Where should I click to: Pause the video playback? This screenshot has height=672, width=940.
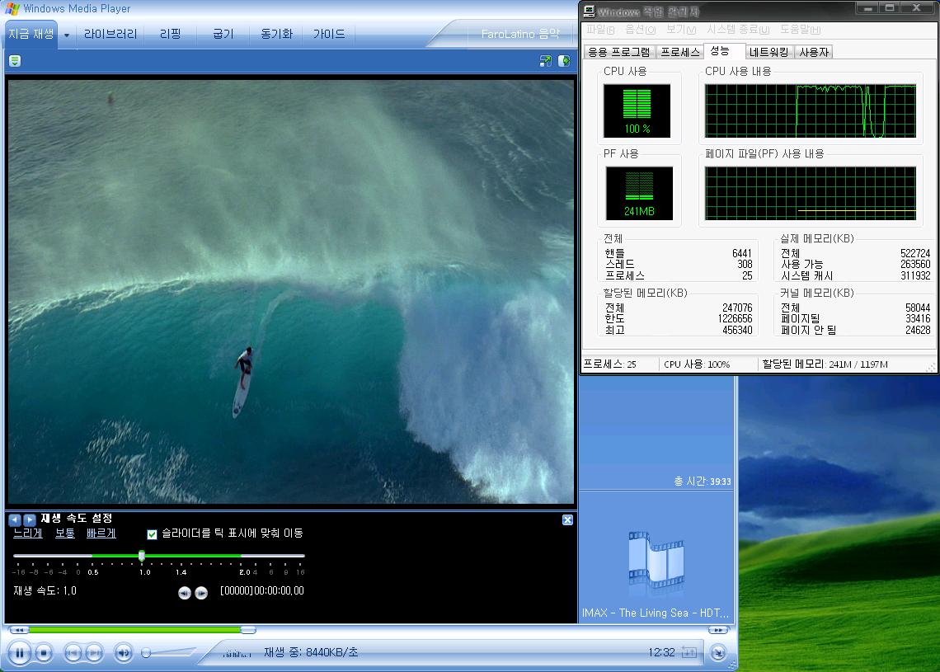[19, 653]
